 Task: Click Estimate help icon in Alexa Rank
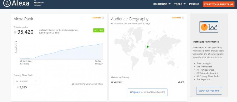click(103, 18)
